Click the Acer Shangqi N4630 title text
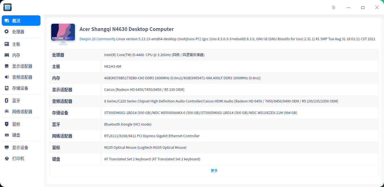 [126, 29]
